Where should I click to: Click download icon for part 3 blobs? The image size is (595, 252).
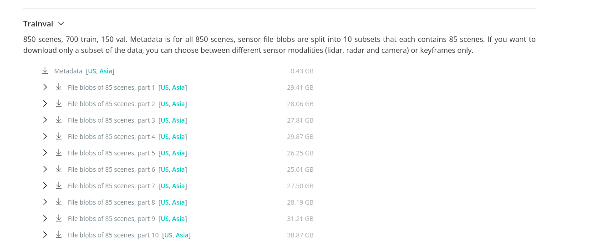click(59, 120)
